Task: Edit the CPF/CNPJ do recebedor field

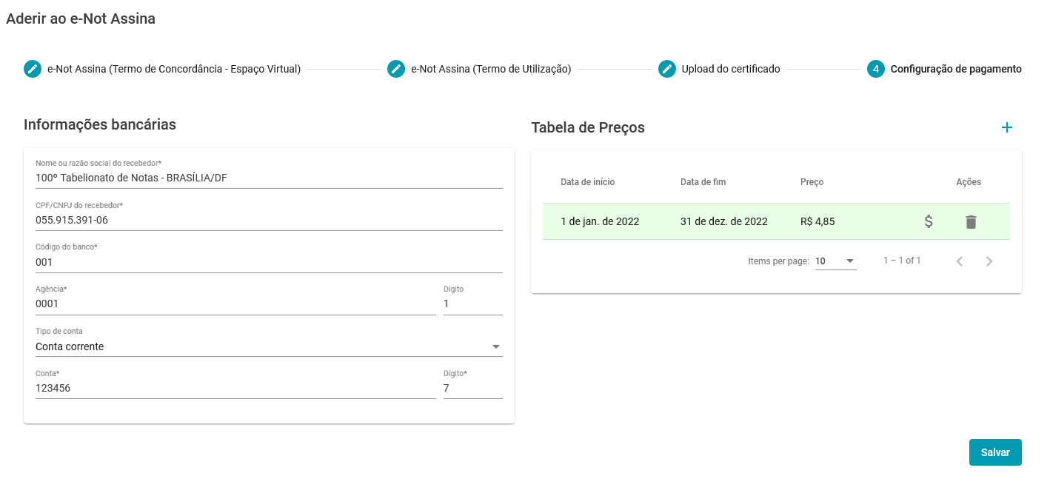Action: pyautogui.click(x=269, y=220)
